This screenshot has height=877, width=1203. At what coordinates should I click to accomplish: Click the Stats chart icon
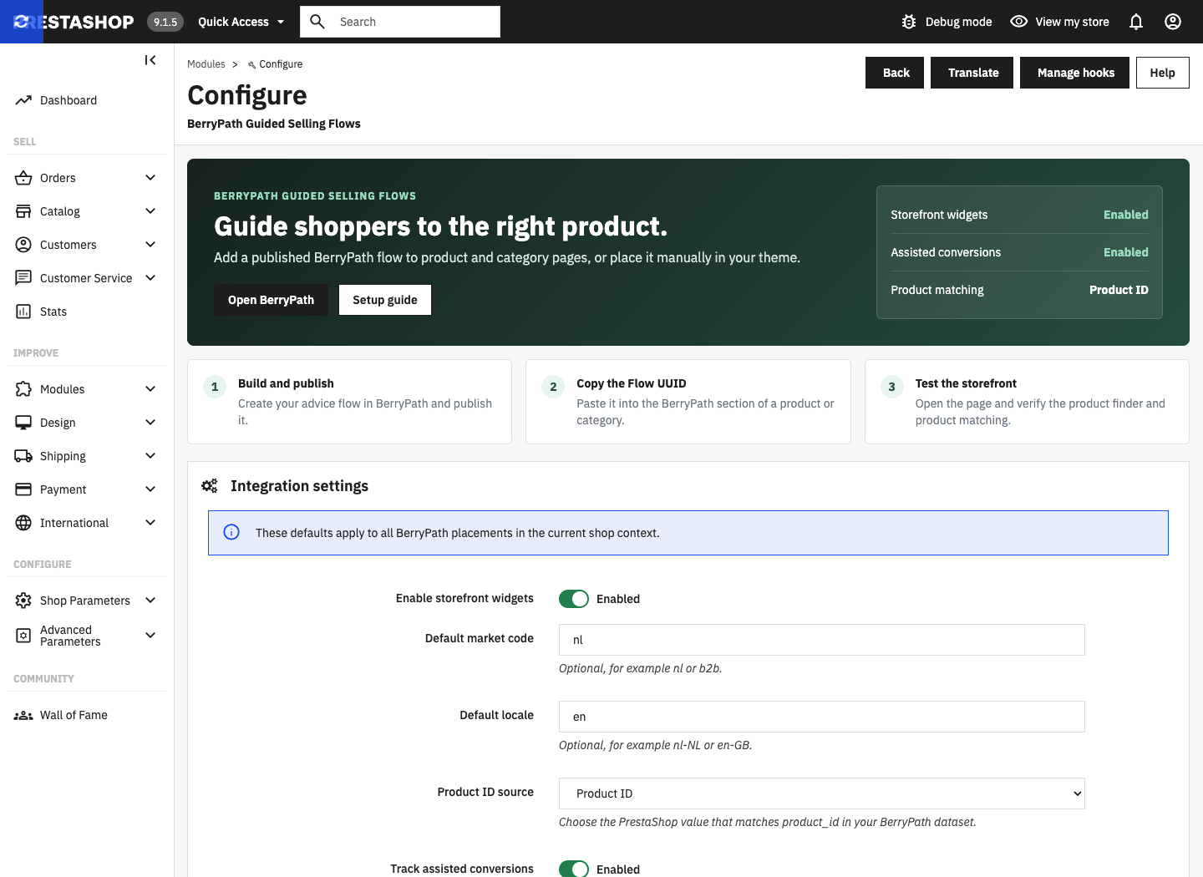coord(23,312)
